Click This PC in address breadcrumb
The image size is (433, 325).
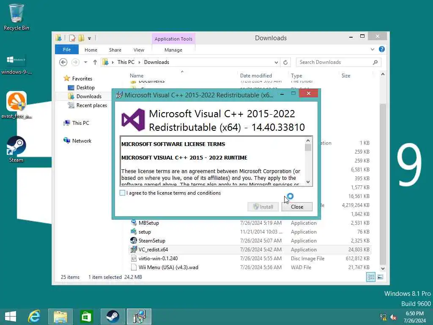(126, 62)
